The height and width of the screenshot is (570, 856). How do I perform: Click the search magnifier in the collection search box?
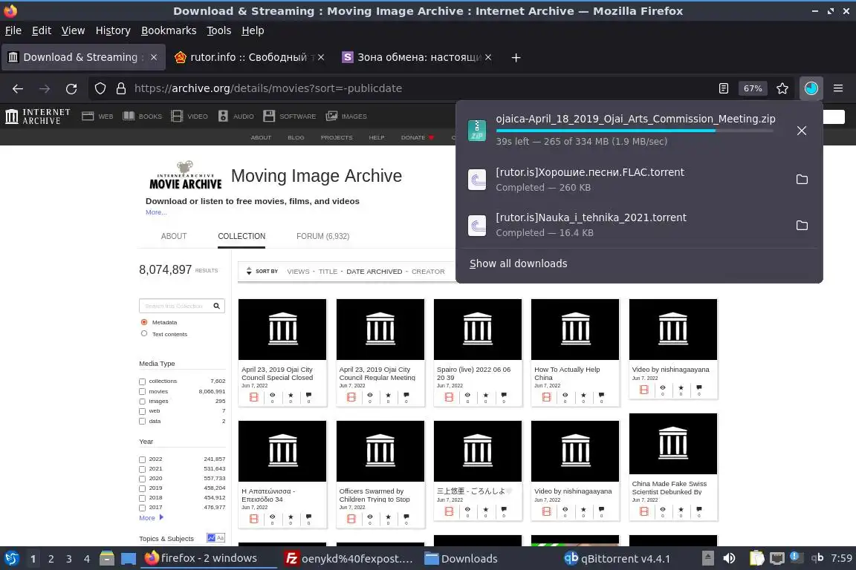[x=217, y=306]
